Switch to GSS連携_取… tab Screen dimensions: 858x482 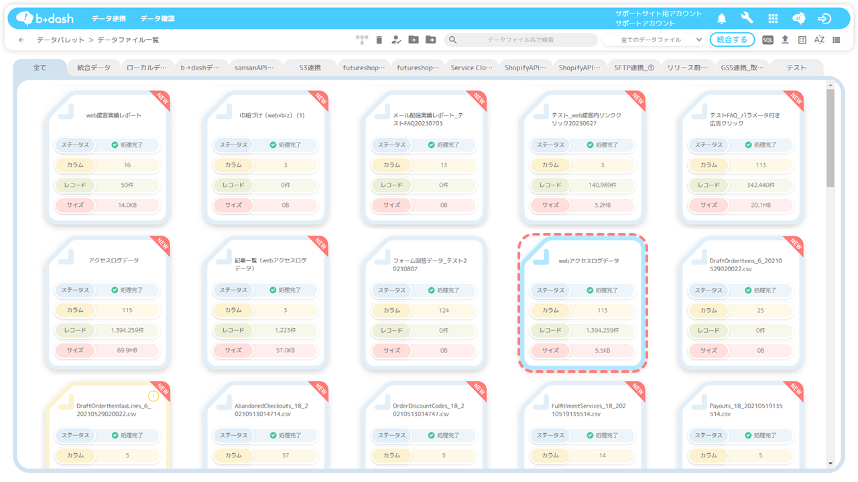pyautogui.click(x=742, y=68)
